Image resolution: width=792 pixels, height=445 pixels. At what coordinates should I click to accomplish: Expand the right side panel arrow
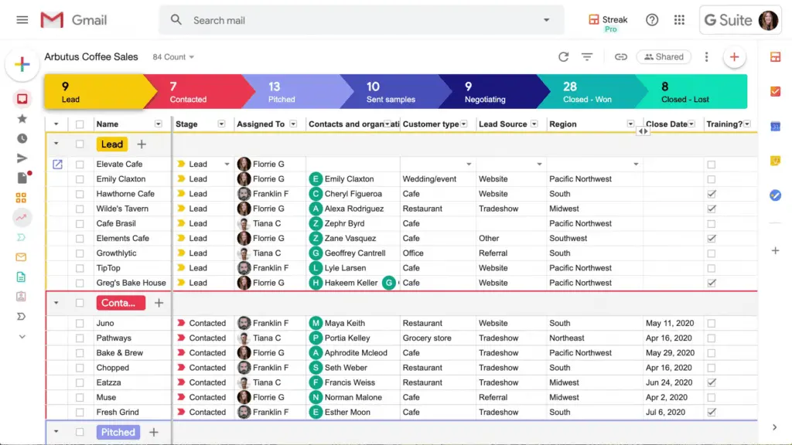point(775,427)
